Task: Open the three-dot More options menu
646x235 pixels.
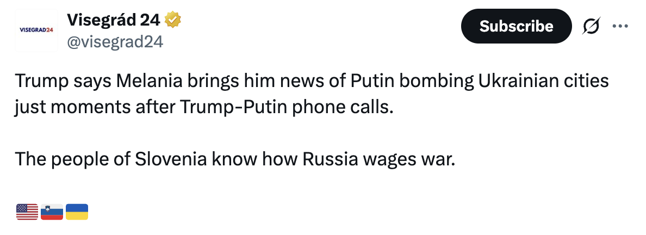Action: 620,26
